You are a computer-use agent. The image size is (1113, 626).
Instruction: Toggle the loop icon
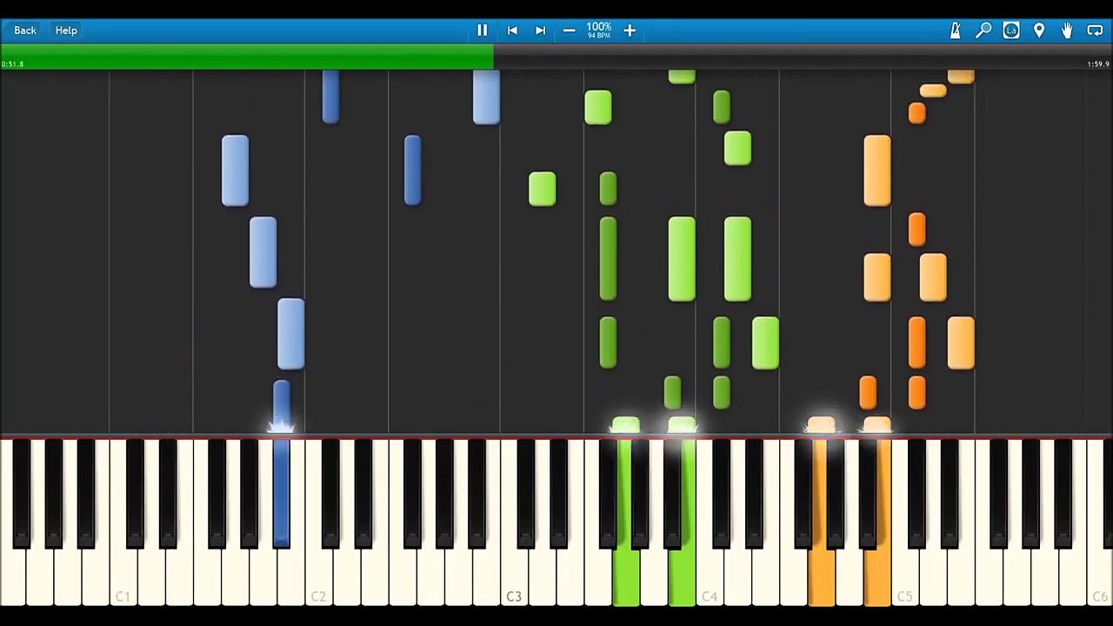pyautogui.click(x=1095, y=30)
